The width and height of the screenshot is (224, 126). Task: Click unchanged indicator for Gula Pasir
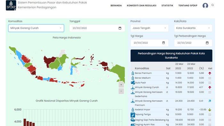pos(210,83)
